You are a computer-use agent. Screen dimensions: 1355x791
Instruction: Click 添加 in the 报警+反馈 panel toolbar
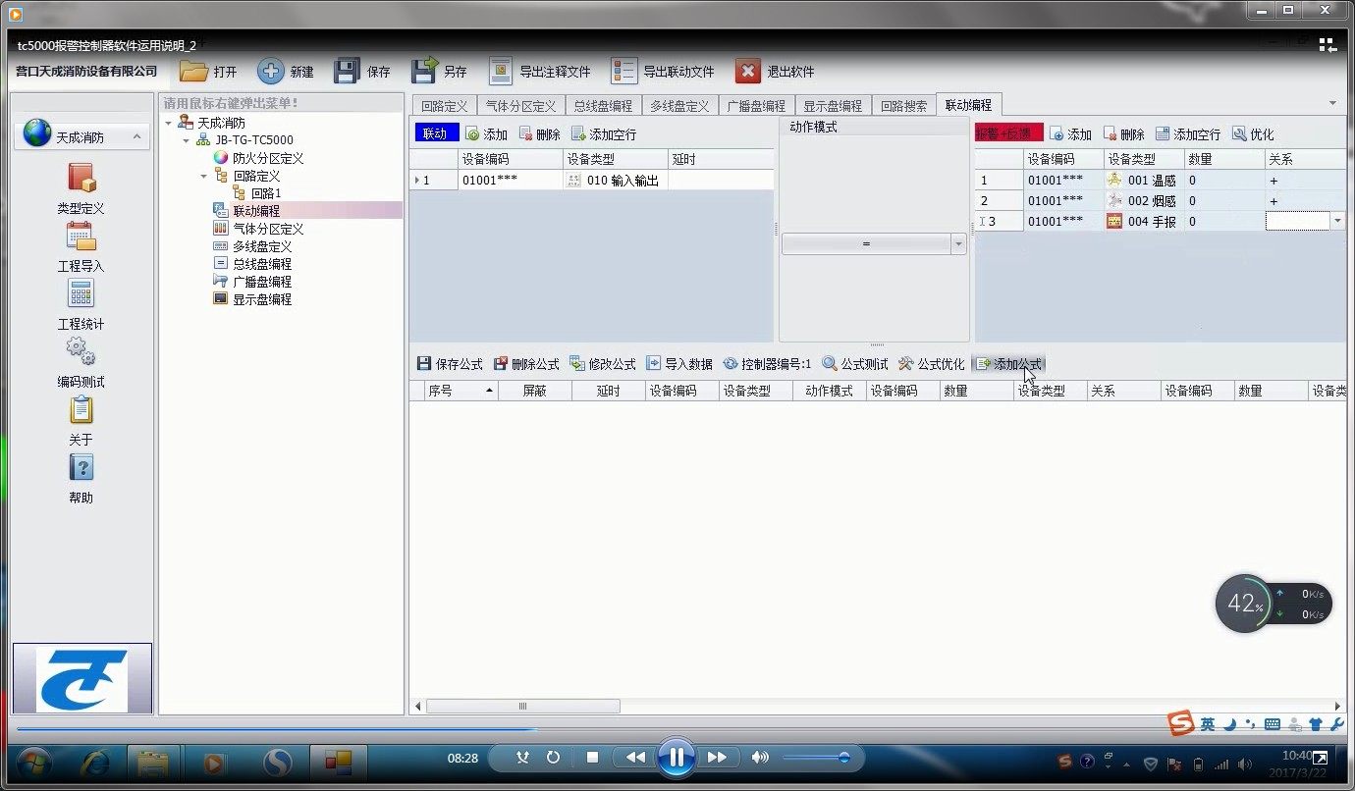click(x=1070, y=133)
